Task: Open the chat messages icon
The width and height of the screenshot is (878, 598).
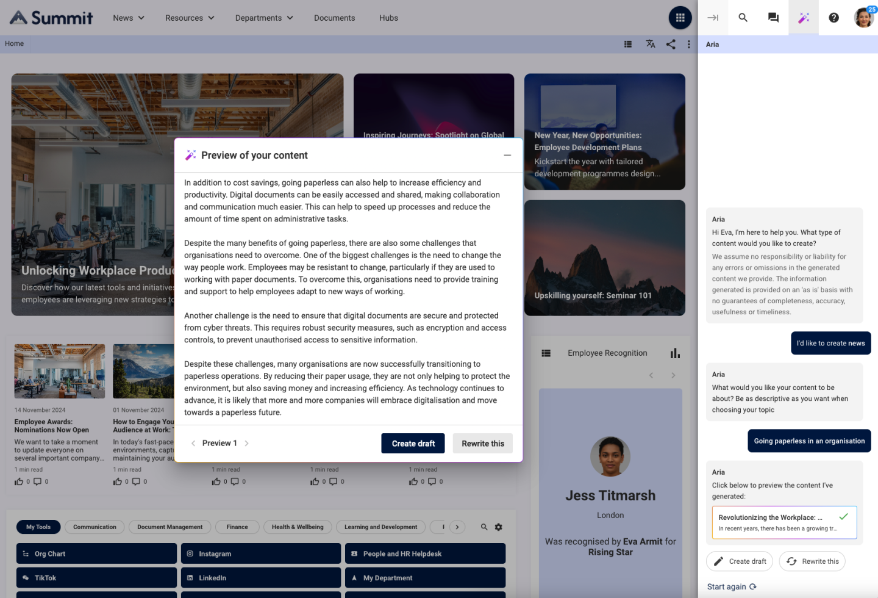Action: point(773,17)
